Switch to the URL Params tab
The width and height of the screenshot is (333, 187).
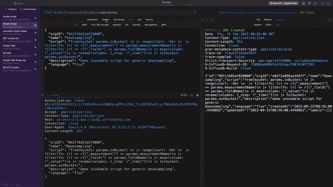point(119,20)
